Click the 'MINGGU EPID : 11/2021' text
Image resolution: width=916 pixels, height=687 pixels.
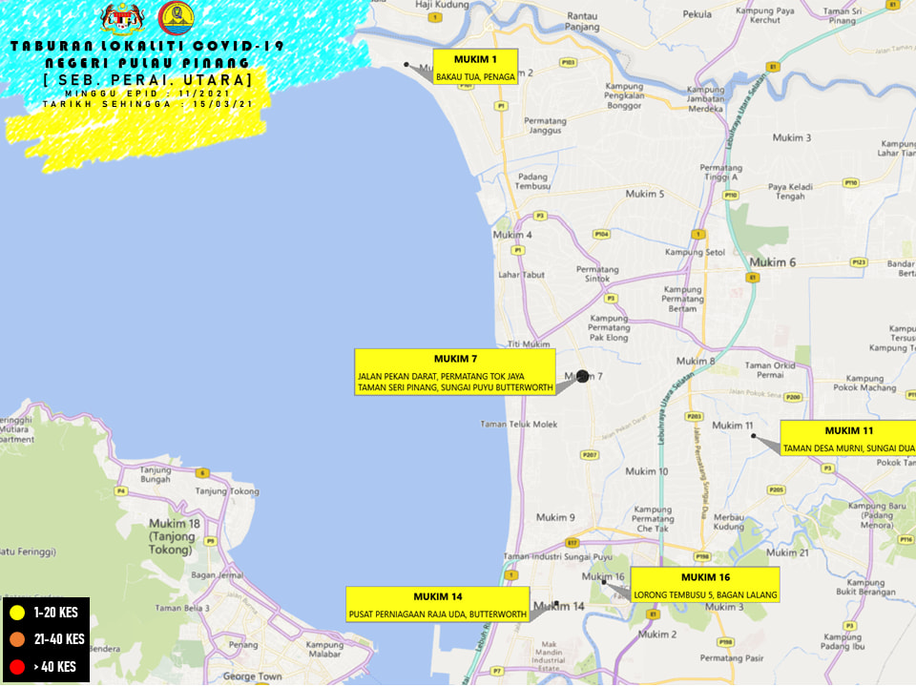(147, 94)
